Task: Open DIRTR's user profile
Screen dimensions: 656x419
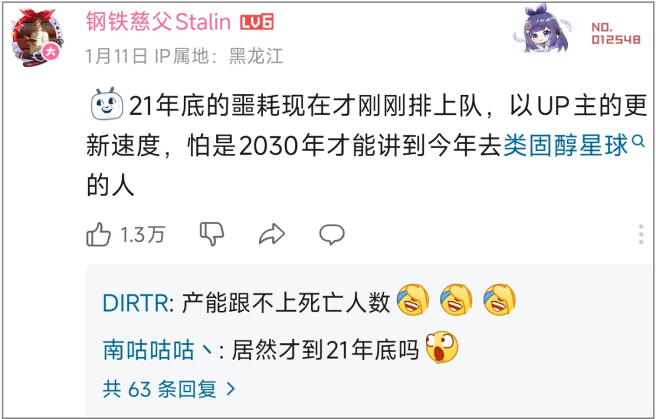Action: point(135,302)
